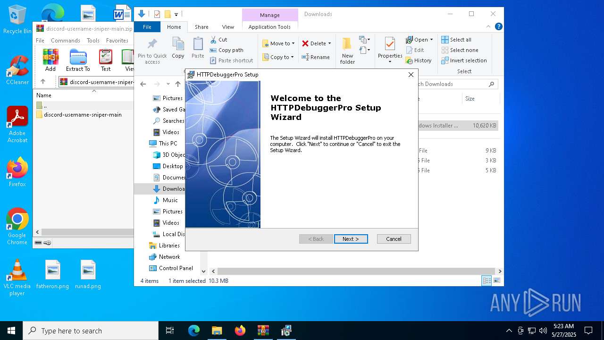Open WinRAR Commands menu

(x=66, y=41)
